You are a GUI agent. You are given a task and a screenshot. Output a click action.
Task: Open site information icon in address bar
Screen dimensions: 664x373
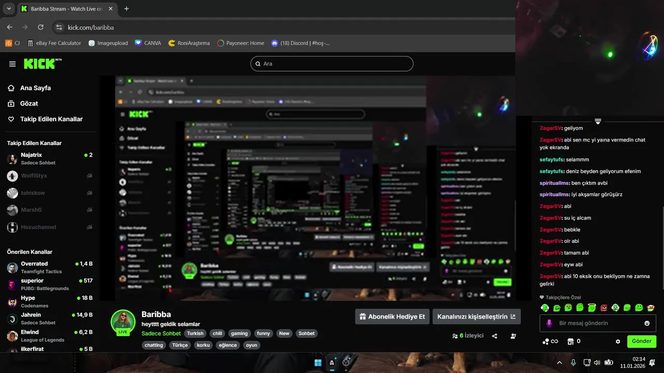59,27
